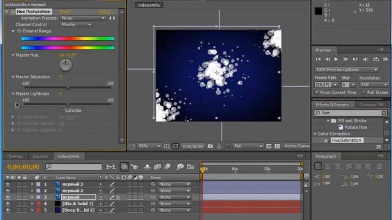Toggle mask and shape path visibility
The height and width of the screenshot is (220, 392).
pos(175,146)
